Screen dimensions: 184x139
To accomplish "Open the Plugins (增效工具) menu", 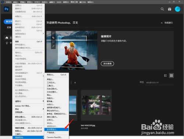I will point(74,2).
